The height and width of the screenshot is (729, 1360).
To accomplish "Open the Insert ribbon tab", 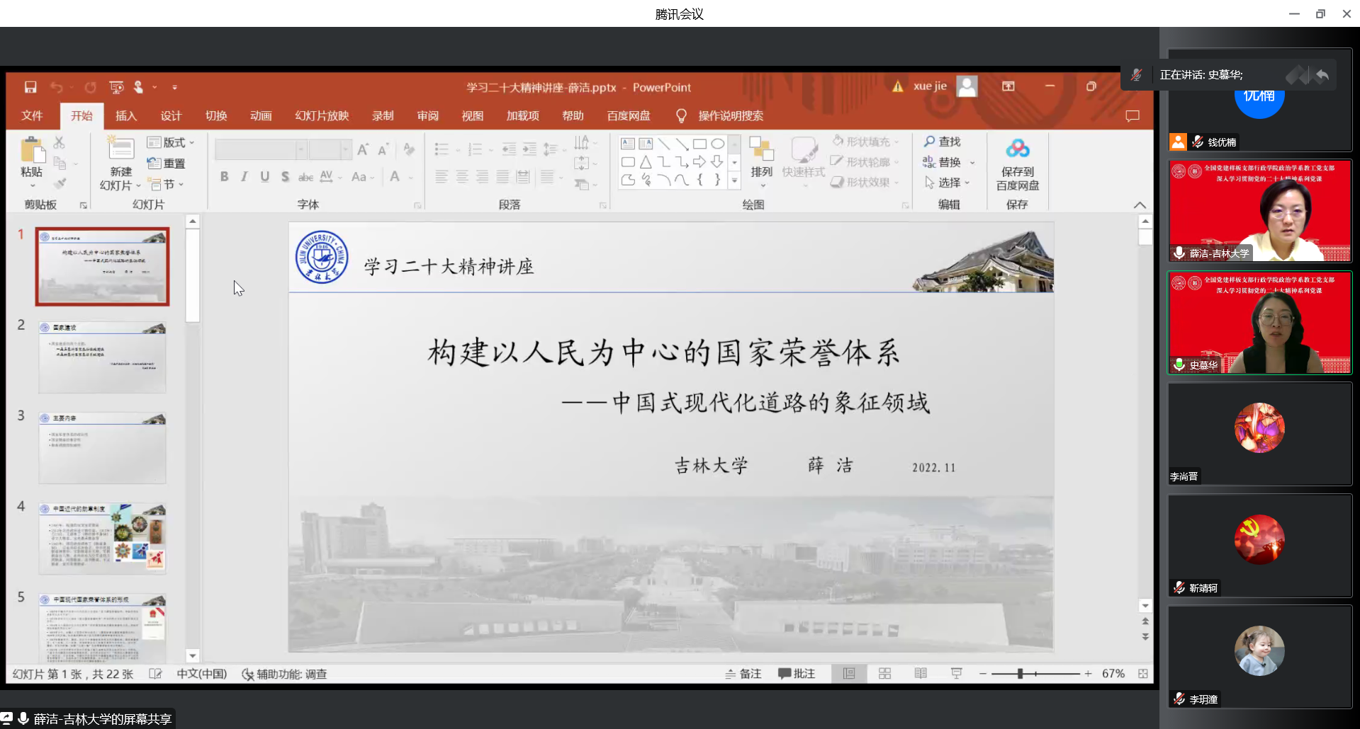I will [x=125, y=116].
